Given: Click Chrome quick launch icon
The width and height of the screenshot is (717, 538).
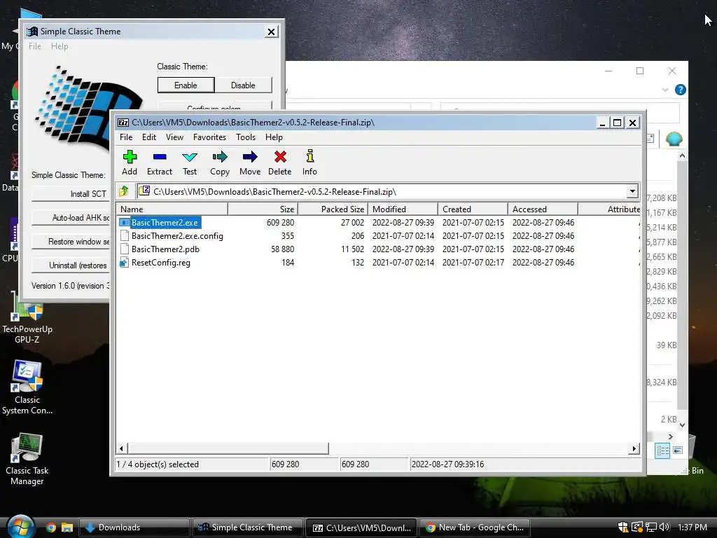Looking at the screenshot, I should 51,527.
